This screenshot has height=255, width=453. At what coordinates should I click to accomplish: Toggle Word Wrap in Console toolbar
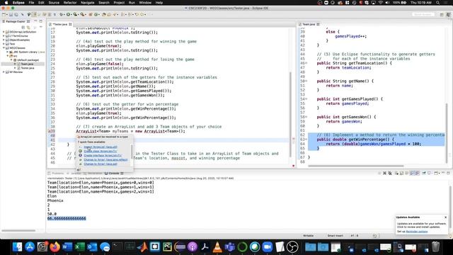click(x=407, y=173)
